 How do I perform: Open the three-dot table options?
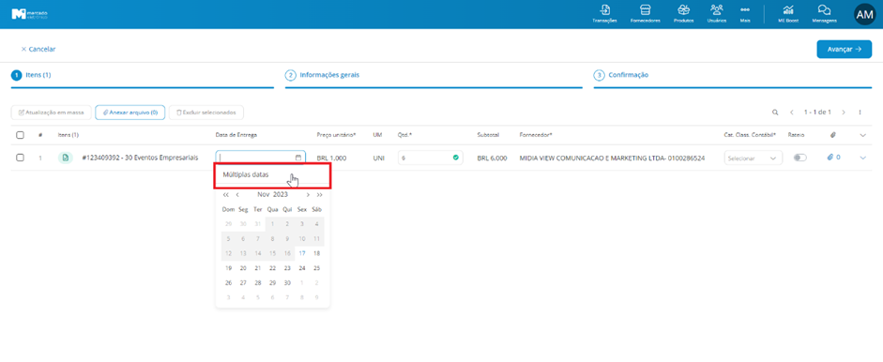point(860,113)
